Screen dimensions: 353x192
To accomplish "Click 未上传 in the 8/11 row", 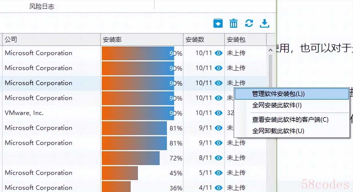I will click(236, 158).
